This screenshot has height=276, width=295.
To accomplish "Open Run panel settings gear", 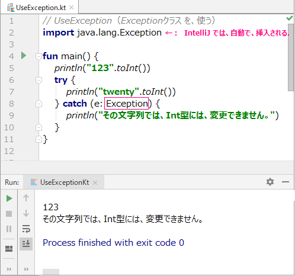I will tap(270, 182).
